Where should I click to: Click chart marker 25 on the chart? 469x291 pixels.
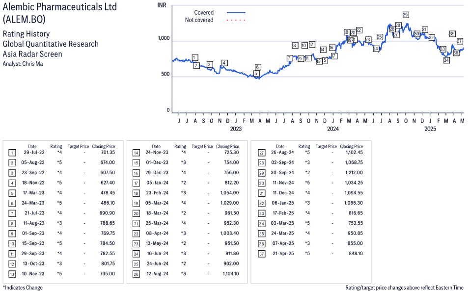click(380, 37)
